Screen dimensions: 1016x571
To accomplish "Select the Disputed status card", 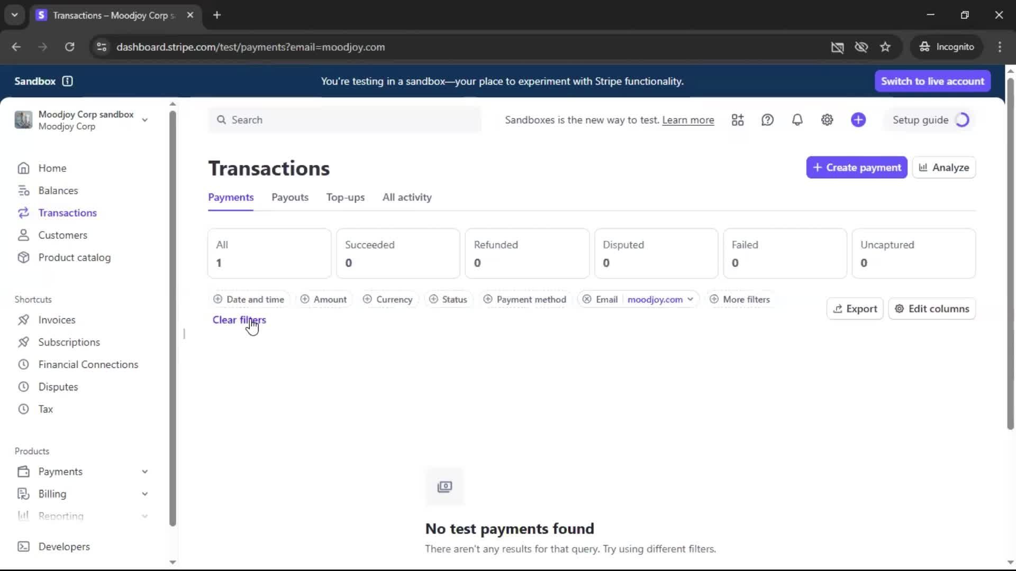I will point(656,254).
